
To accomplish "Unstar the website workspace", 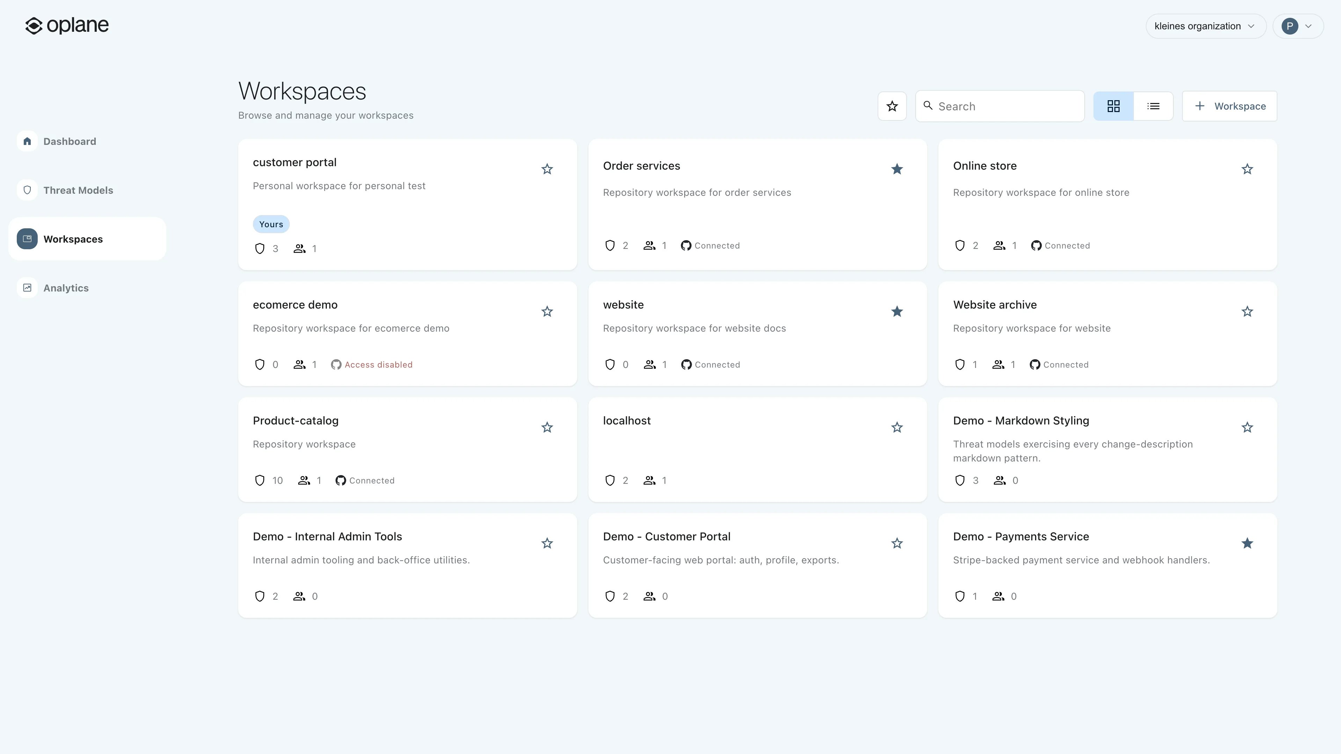I will point(897,312).
